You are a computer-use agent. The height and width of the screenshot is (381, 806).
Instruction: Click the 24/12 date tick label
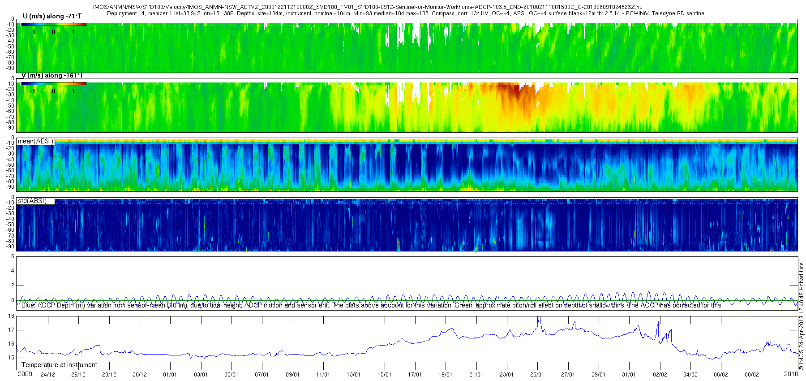click(48, 375)
